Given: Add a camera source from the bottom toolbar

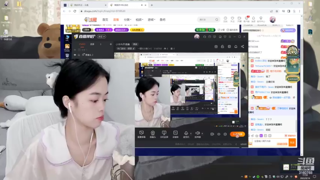Looking at the screenshot, I should 152,134.
